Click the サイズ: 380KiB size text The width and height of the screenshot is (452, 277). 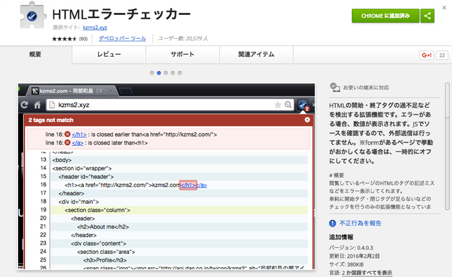click(347, 265)
